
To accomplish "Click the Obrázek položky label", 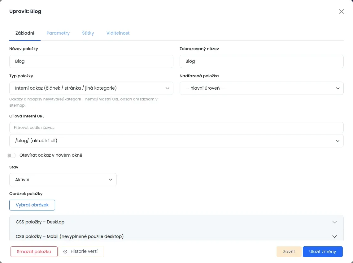I will coord(26,194).
